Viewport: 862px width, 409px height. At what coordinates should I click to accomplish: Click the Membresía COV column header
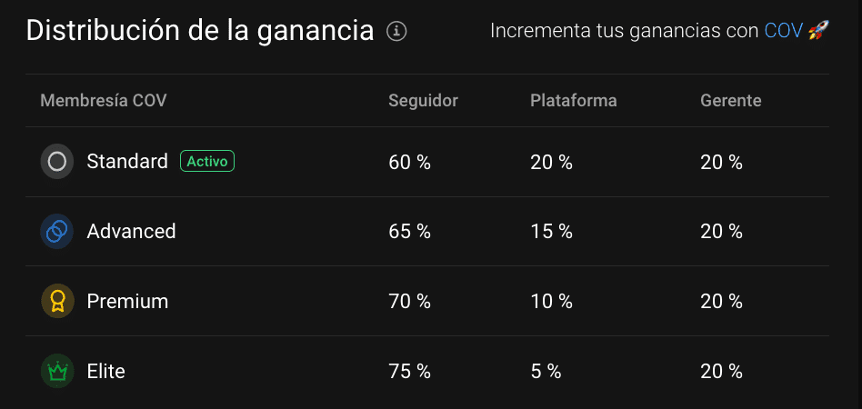(104, 100)
